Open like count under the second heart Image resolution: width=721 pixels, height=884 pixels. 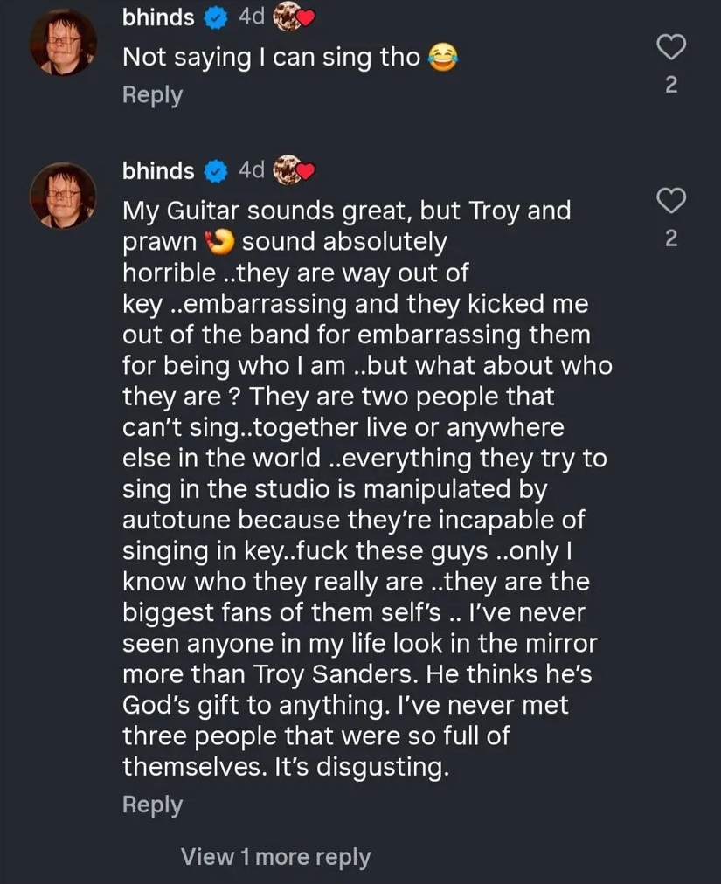click(x=671, y=239)
